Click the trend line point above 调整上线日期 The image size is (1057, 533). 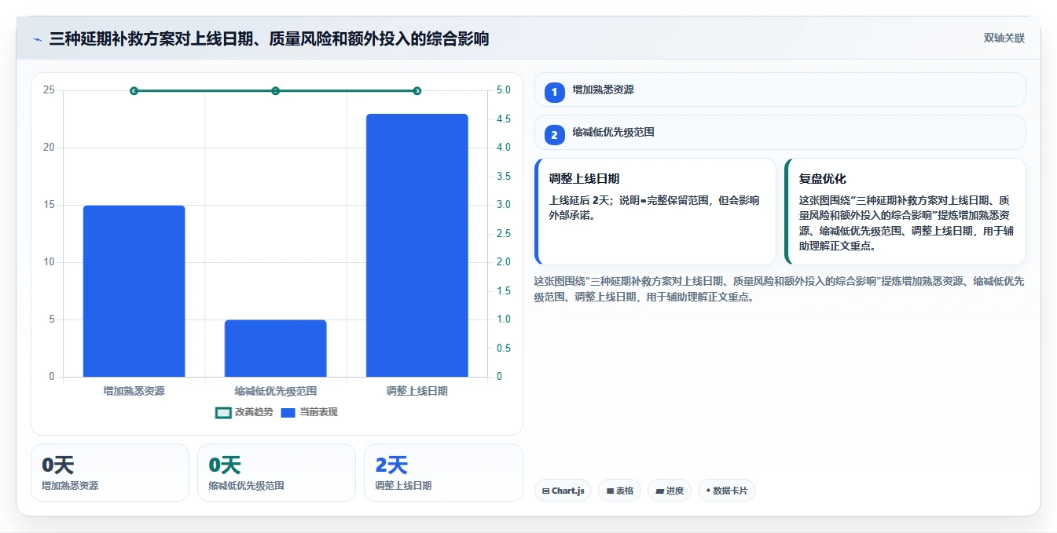[417, 91]
